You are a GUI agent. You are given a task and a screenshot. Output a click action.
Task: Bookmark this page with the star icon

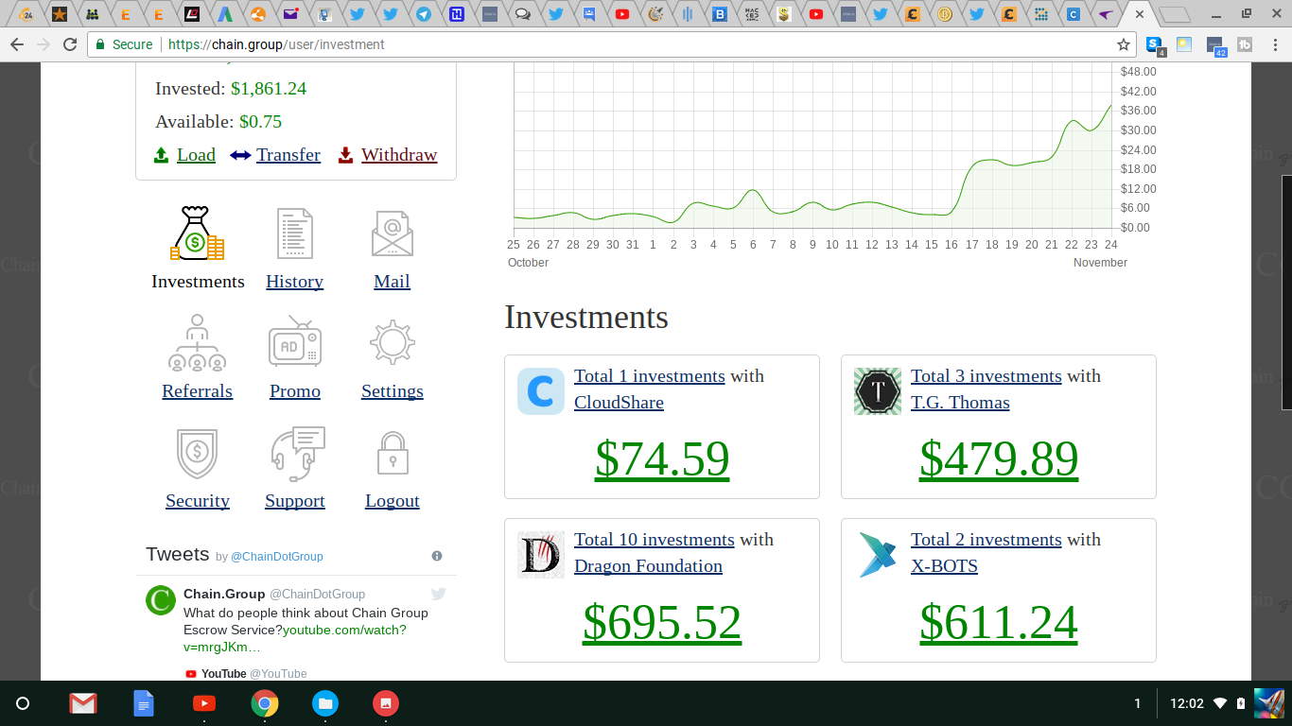click(1124, 44)
